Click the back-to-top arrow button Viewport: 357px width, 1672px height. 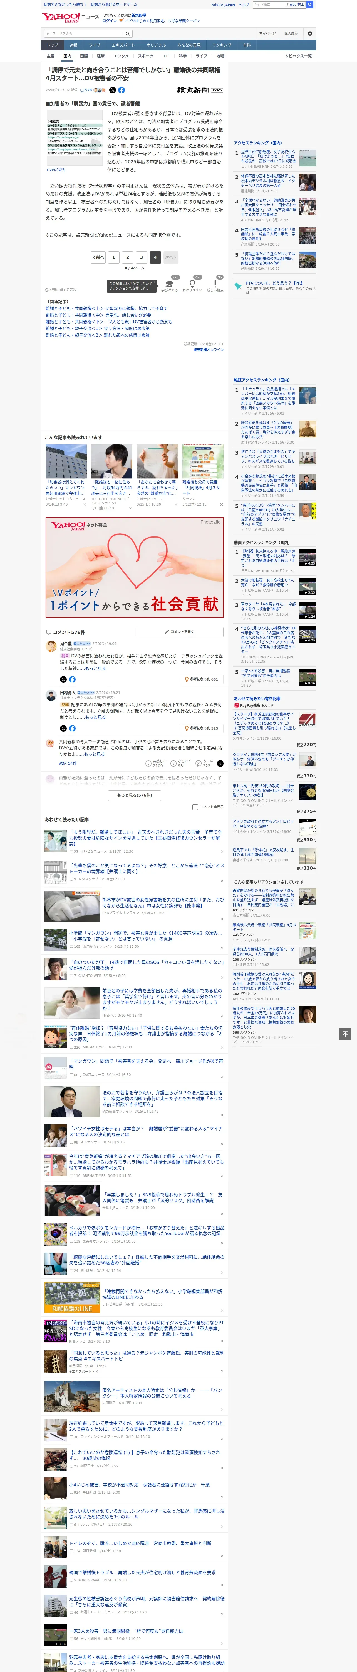coord(345,1034)
